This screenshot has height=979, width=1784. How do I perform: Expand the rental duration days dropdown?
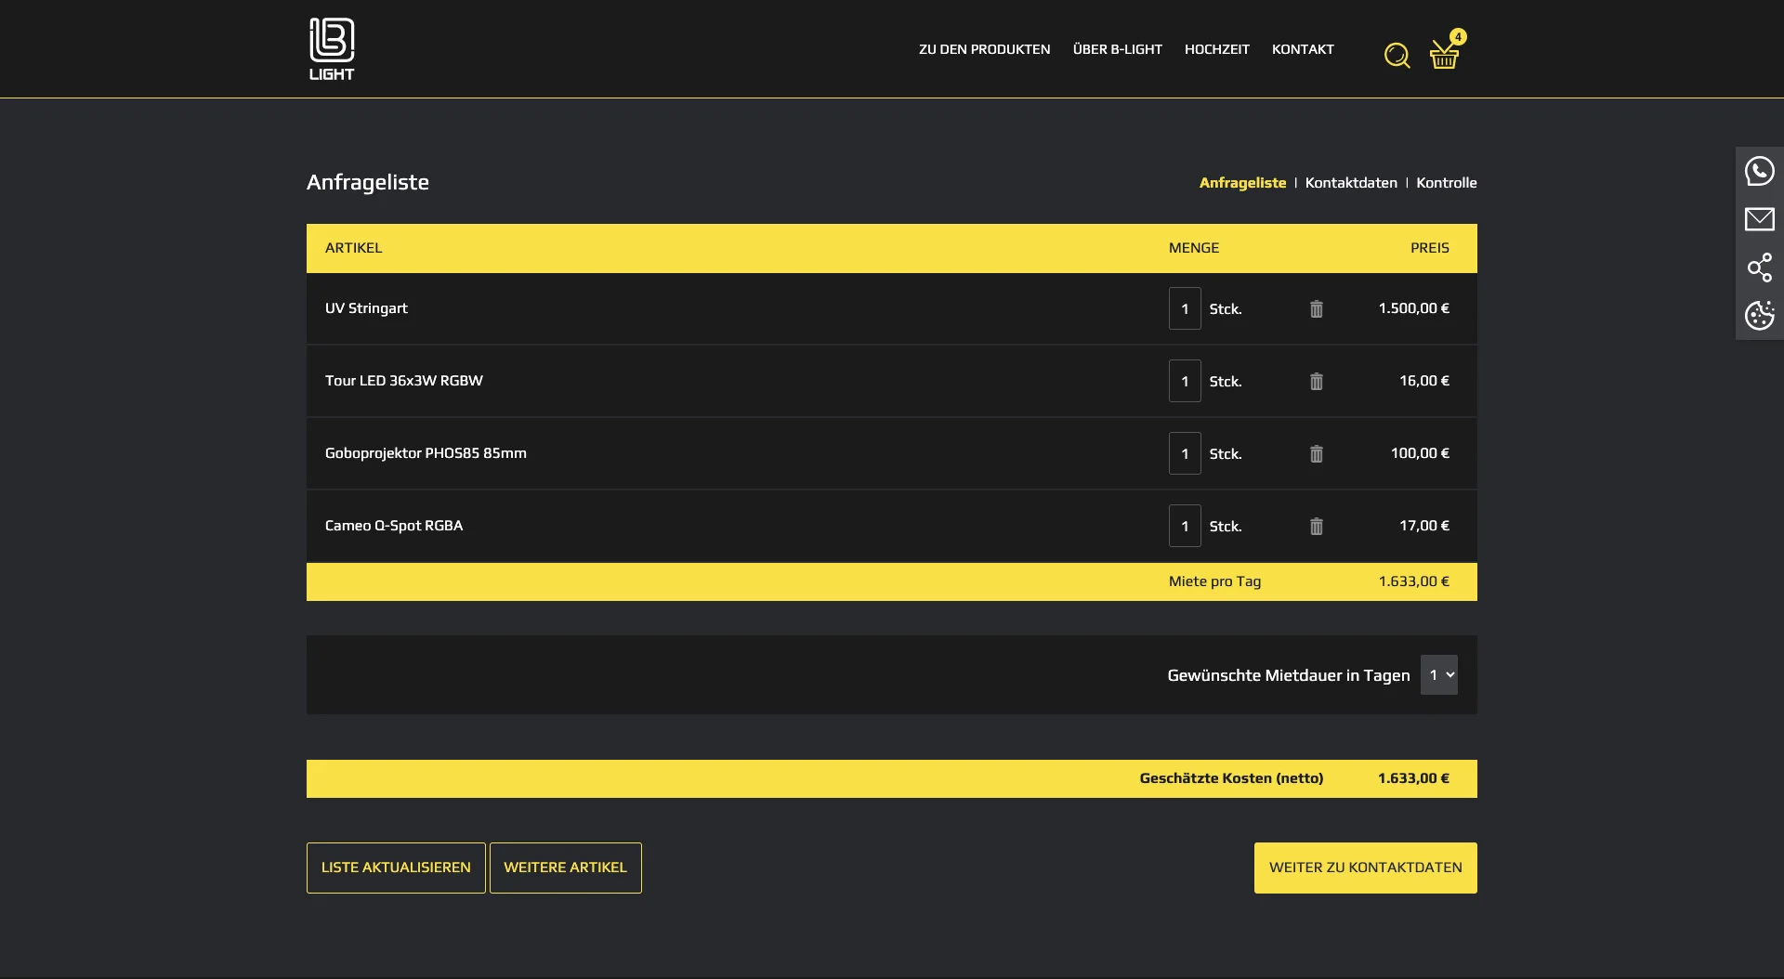1438,675
